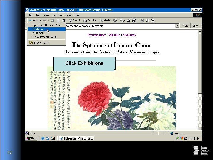Click the peony flower painting image

pyautogui.click(x=112, y=98)
